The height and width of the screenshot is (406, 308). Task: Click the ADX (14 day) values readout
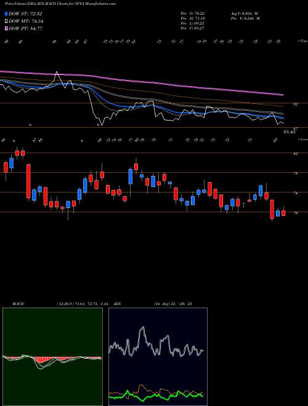tap(172, 303)
